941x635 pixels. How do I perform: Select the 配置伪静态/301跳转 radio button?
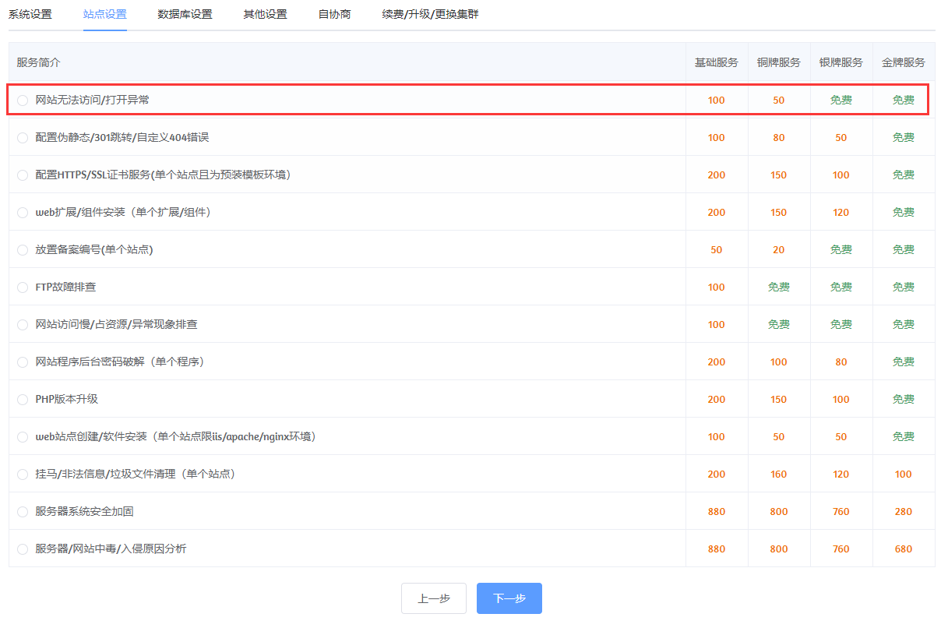pyautogui.click(x=23, y=138)
